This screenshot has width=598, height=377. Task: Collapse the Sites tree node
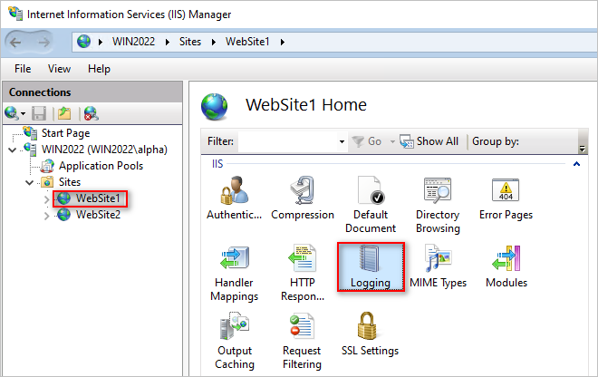[x=29, y=182]
